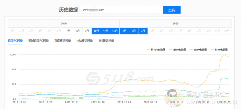
Task: Click the domain URL input field
Action: [121, 10]
